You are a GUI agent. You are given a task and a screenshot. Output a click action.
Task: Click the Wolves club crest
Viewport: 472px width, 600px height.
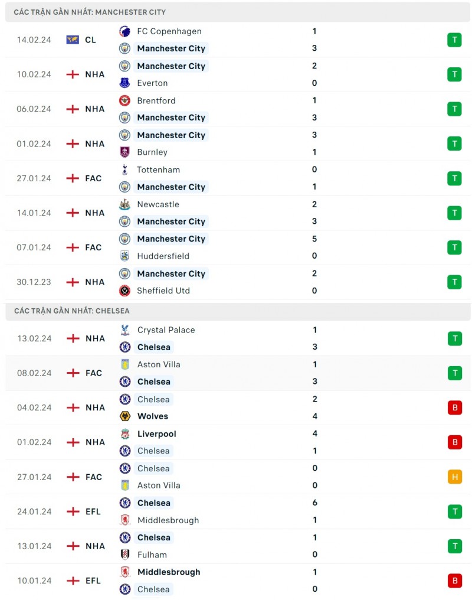pyautogui.click(x=124, y=416)
